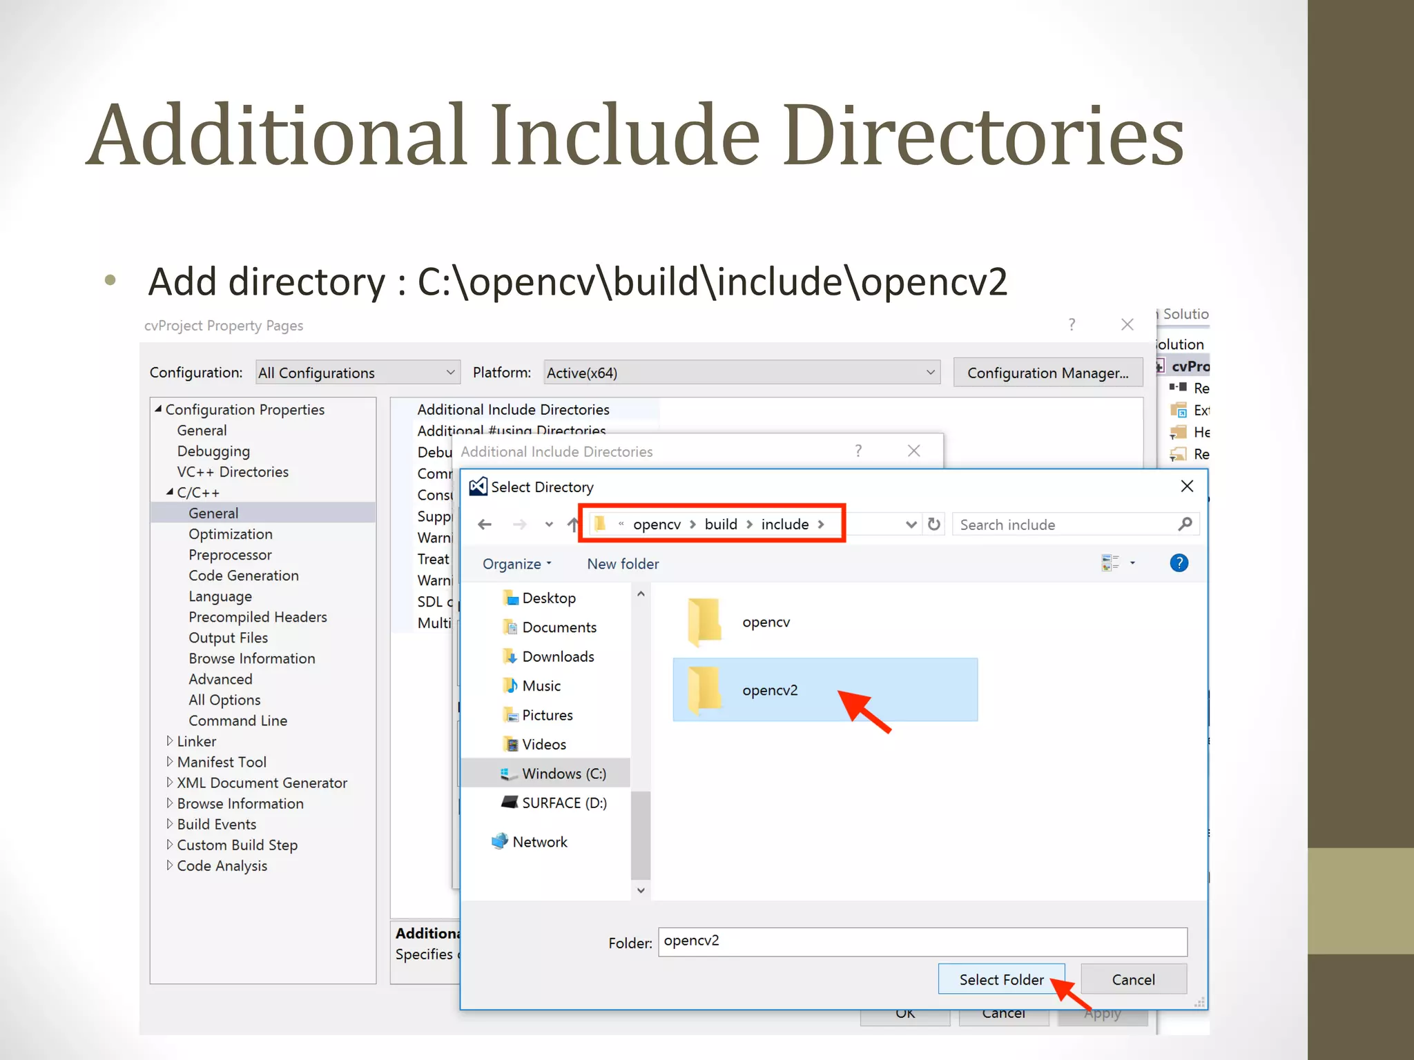Click the navigation pane scrollbar down arrow
Viewport: 1414px width, 1060px height.
(641, 890)
